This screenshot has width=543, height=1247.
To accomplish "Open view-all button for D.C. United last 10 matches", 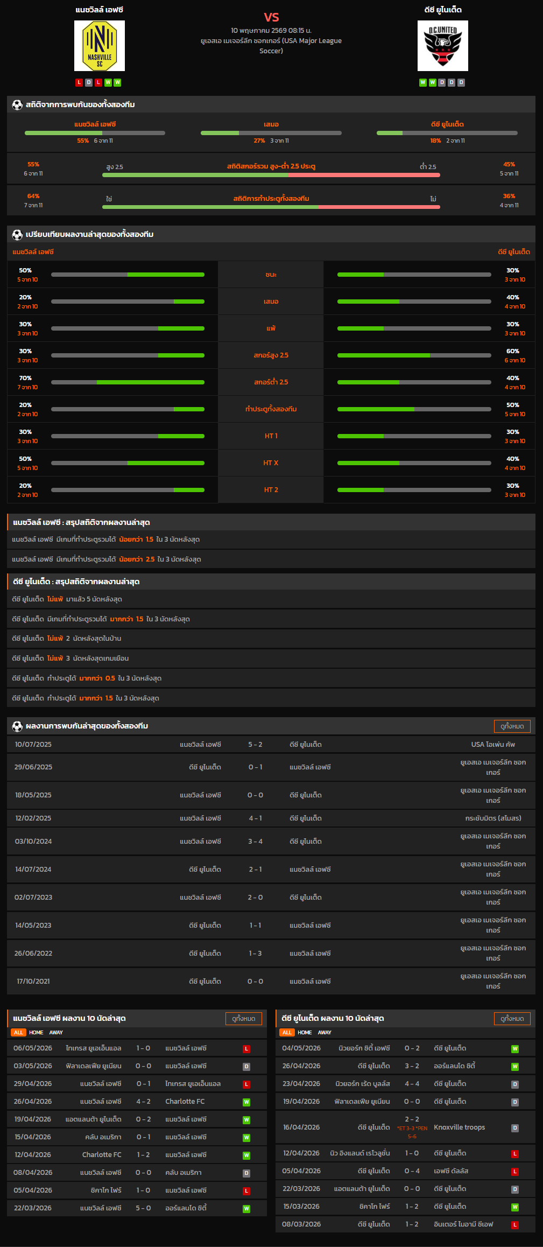I will click(512, 1019).
